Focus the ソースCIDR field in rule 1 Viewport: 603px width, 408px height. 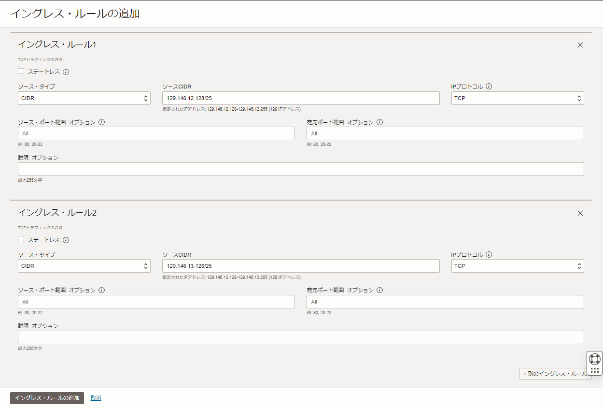pyautogui.click(x=301, y=98)
